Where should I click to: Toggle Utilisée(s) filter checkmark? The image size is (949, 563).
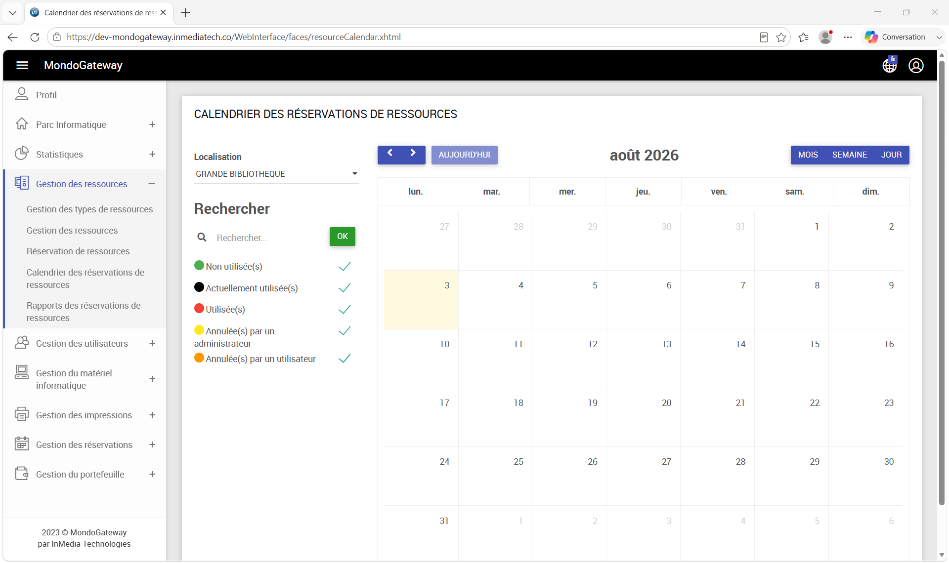(345, 310)
